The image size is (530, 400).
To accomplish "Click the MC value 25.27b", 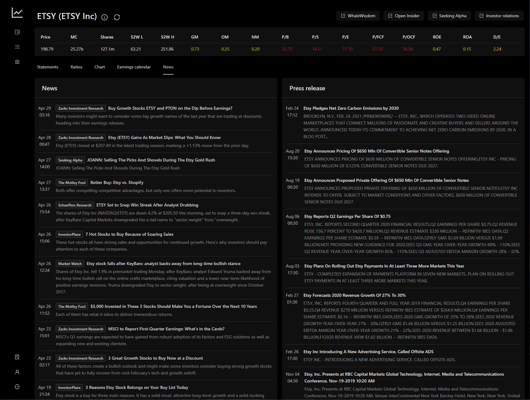I will pos(77,49).
